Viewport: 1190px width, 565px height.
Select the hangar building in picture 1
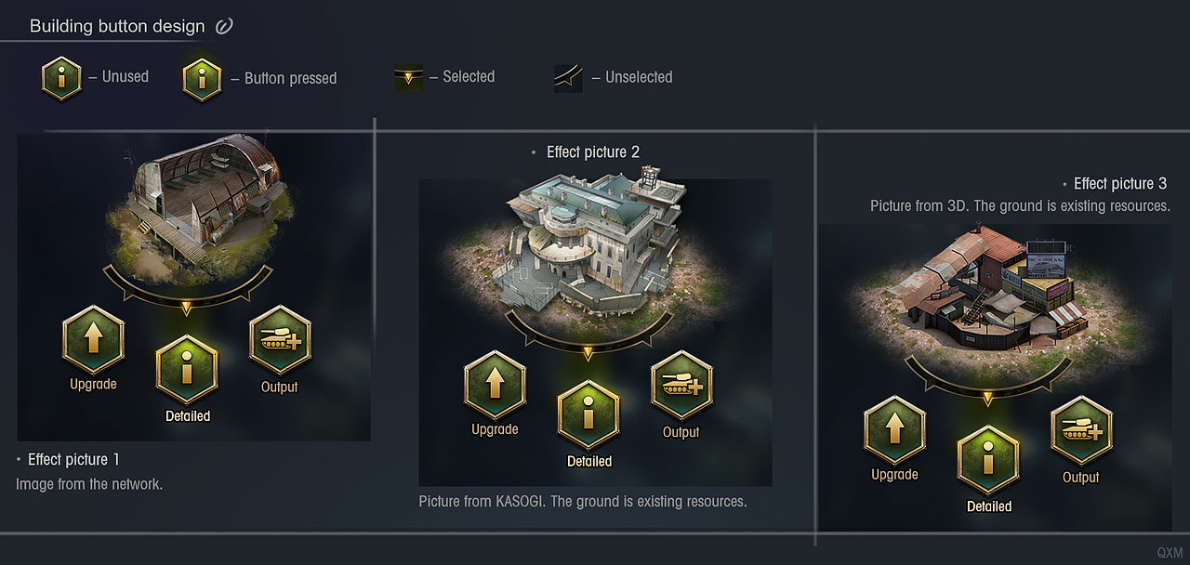pos(205,200)
